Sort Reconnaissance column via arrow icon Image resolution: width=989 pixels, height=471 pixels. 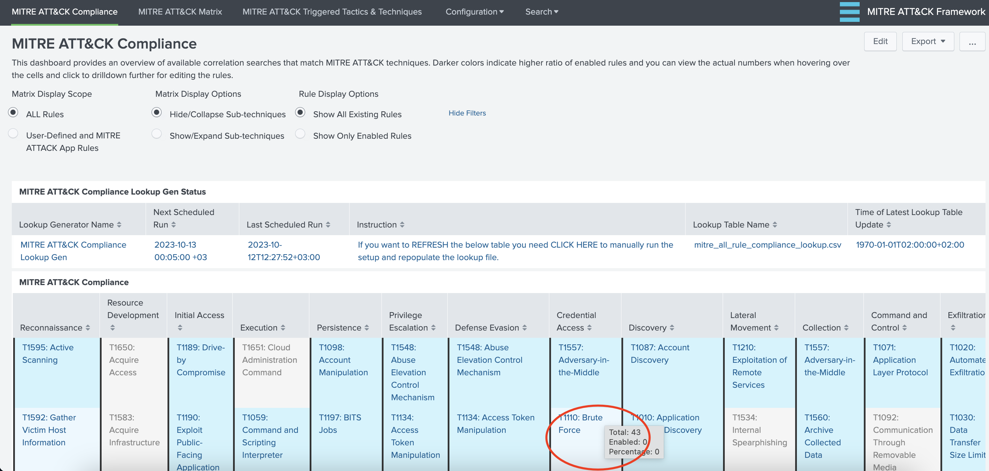coord(88,328)
